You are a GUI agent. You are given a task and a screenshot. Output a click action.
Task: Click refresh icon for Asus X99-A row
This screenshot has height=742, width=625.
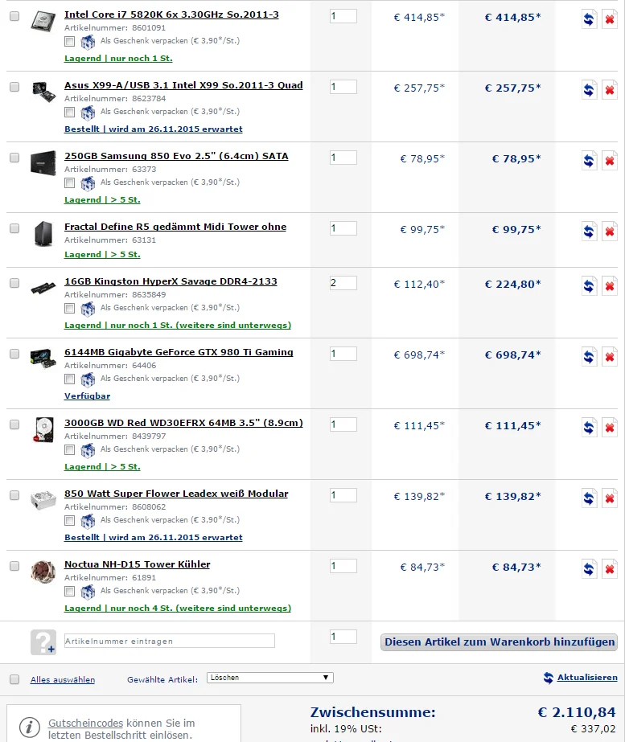589,90
